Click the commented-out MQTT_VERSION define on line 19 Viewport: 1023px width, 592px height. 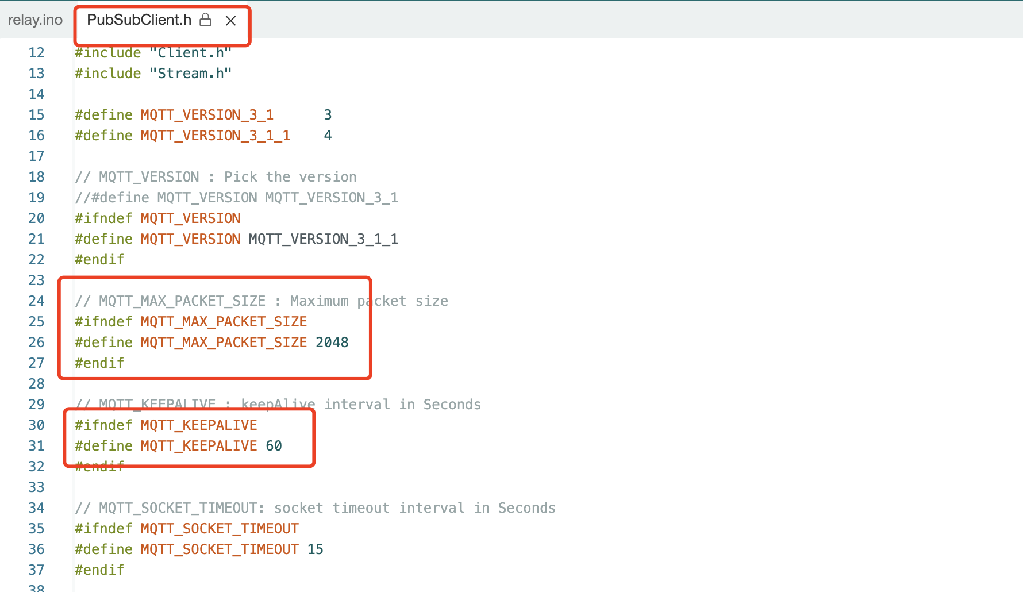point(236,197)
